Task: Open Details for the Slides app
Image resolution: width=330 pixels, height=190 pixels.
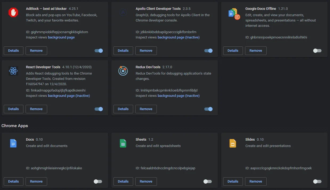Action: (x=233, y=182)
